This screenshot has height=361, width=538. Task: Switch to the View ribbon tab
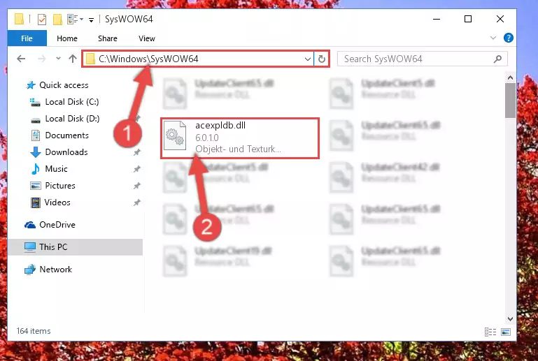point(146,38)
